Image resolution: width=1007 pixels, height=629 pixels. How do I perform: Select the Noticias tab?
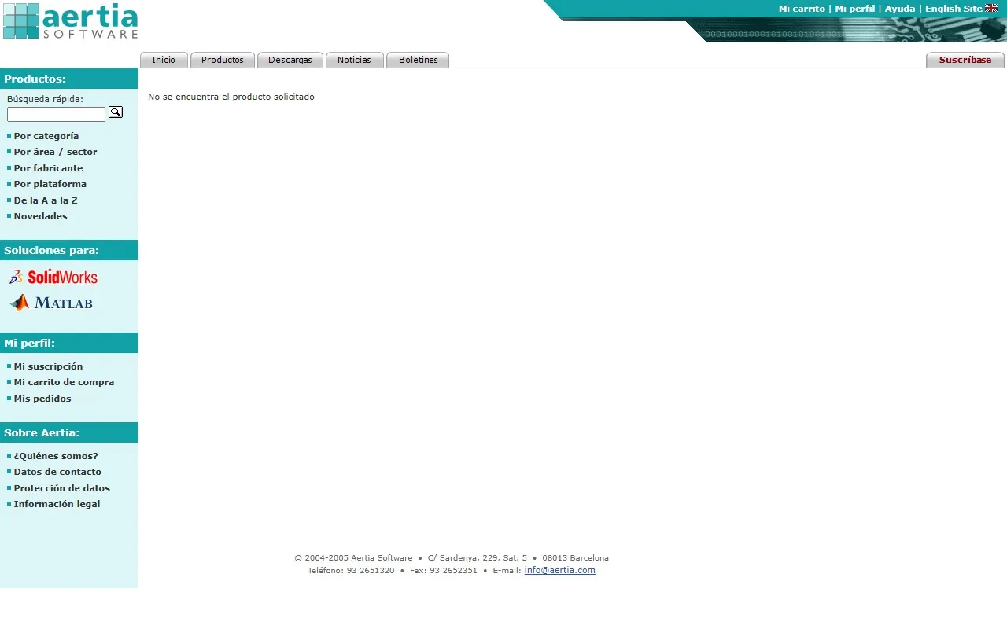pos(354,60)
